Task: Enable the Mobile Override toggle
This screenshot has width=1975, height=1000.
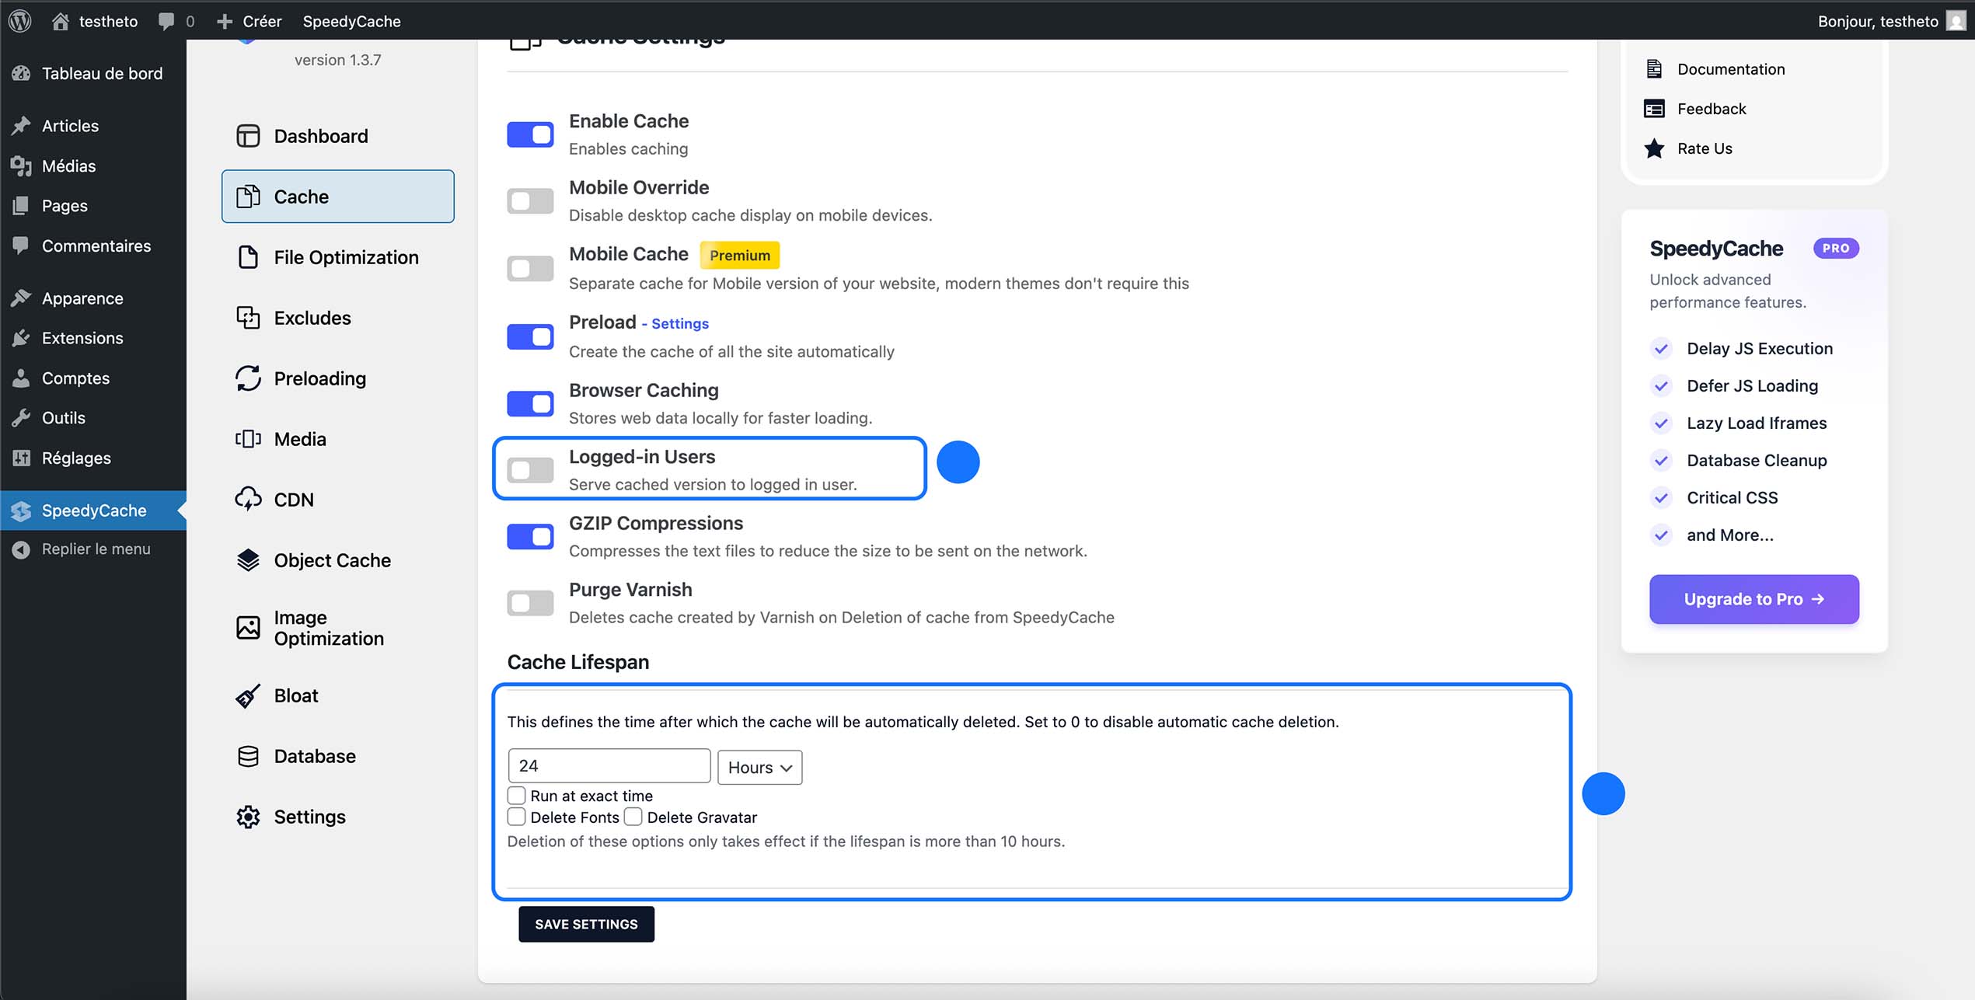Action: (529, 200)
